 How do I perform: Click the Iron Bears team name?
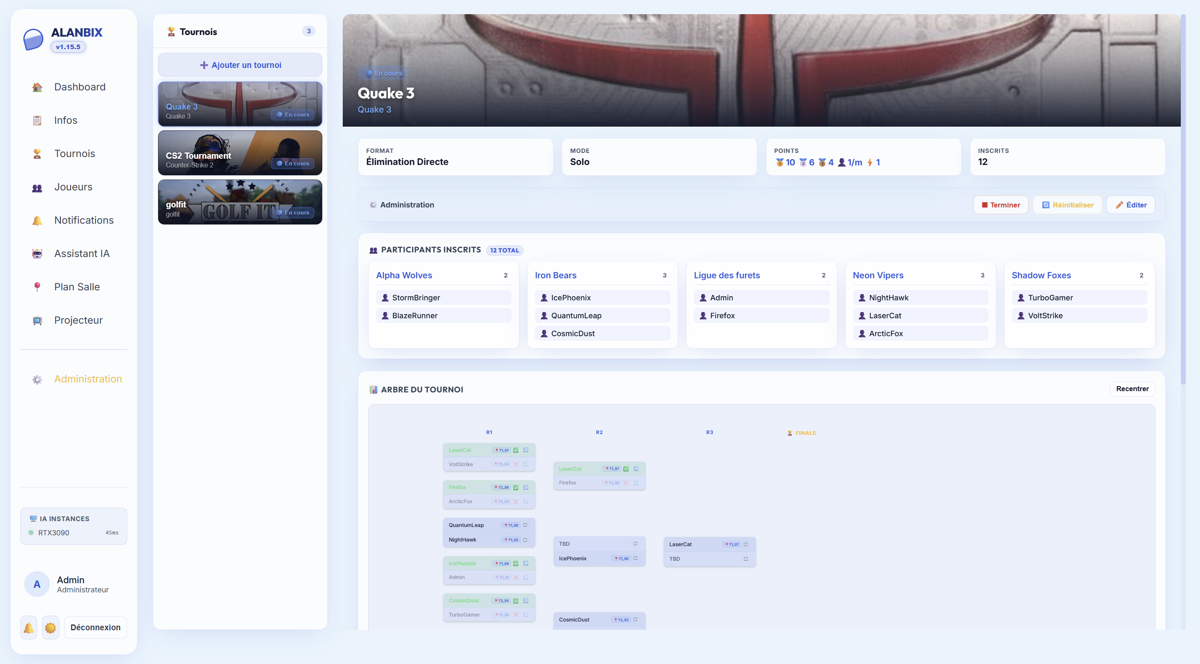555,275
